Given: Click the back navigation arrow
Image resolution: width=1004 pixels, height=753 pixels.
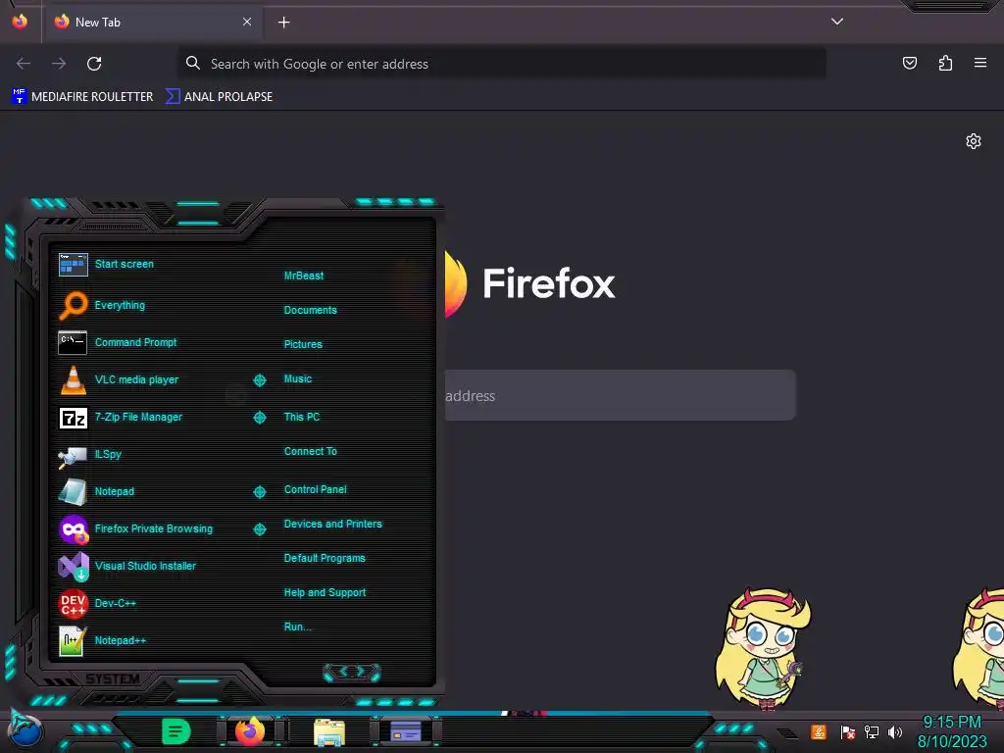Looking at the screenshot, I should pos(24,64).
